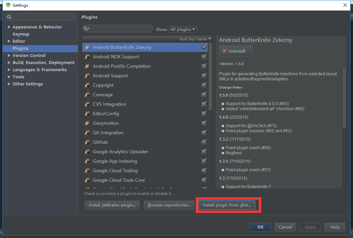The image size is (353, 238).
Task: Toggle the Android Postfix Completion checkbox
Action: point(204,66)
